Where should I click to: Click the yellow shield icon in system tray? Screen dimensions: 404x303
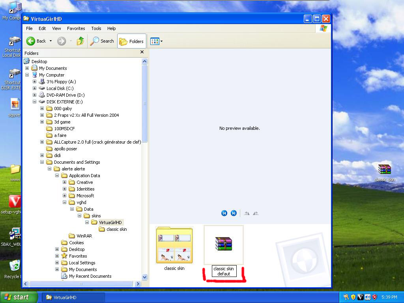(x=353, y=297)
